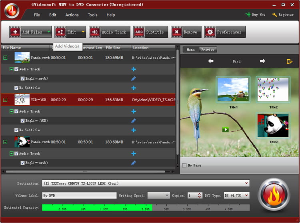
Task: Click the Remove toolbar button
Action: pos(186,32)
